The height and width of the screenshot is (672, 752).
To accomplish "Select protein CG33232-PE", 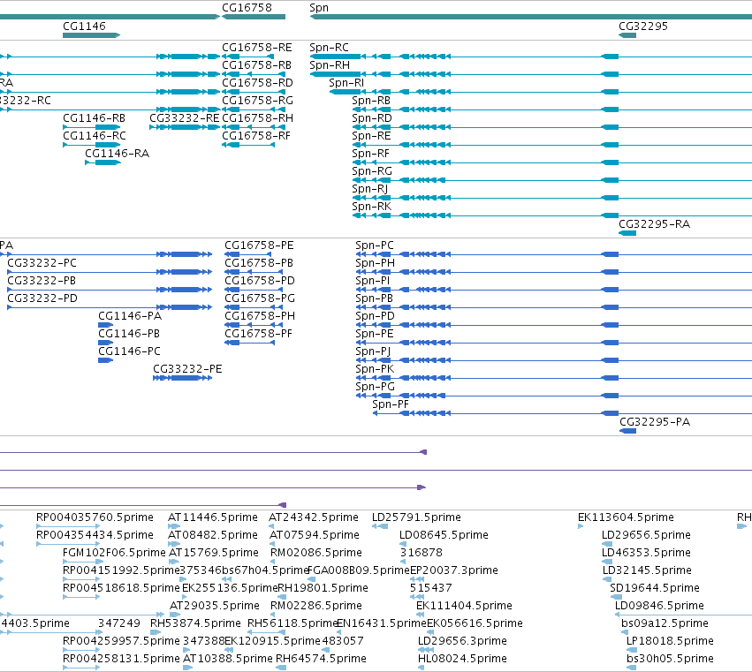I will click(182, 378).
